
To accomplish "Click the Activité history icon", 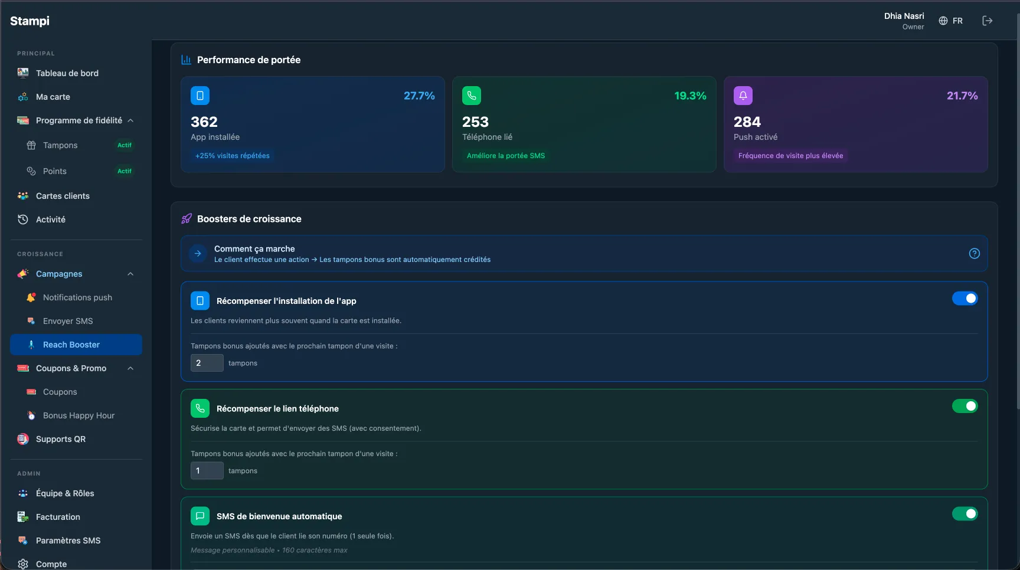I will click(23, 220).
